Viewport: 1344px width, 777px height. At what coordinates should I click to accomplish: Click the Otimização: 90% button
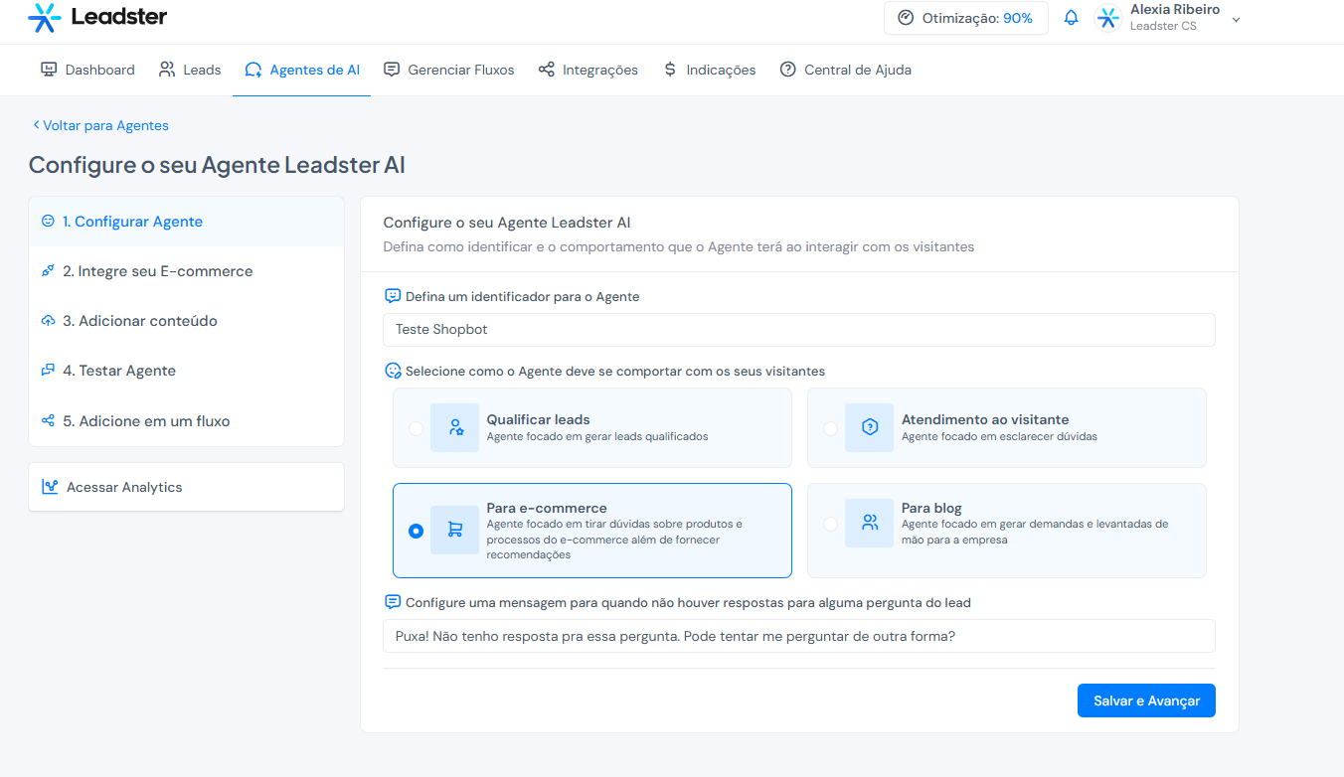(x=966, y=18)
